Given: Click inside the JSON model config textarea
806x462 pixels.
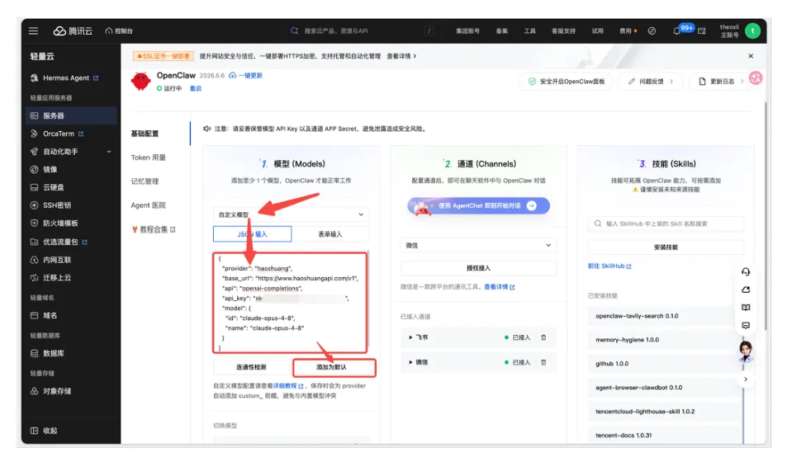Looking at the screenshot, I should pyautogui.click(x=291, y=303).
